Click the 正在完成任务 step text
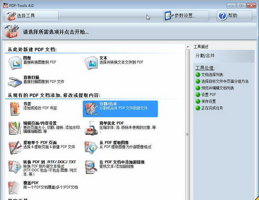Viewport: 259px width, 200px height. [x=212, y=108]
